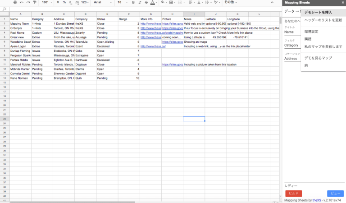Open the Arial font dropdown
This screenshot has width=346, height=203.
click(x=103, y=2)
